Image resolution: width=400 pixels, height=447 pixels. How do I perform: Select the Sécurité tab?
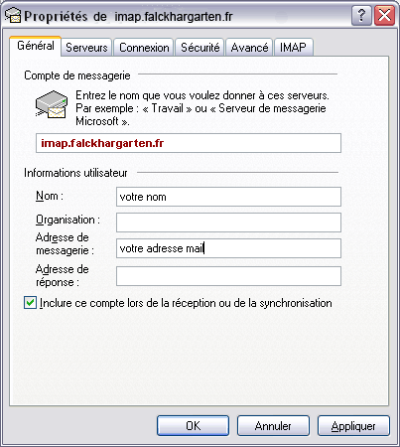click(200, 48)
